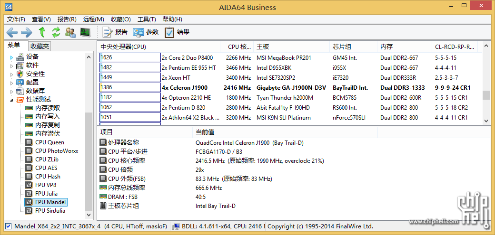This screenshot has width=495, height=235.
Task: Click the 处理器名称 row icon
Action: (x=103, y=143)
